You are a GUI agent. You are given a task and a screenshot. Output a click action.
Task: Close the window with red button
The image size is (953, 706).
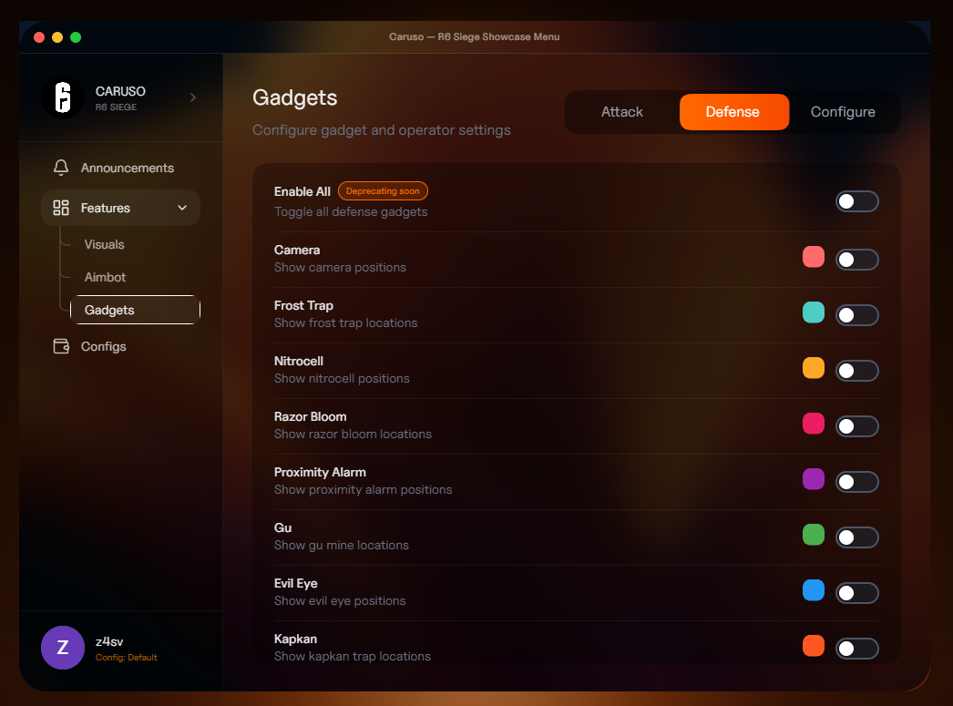coord(39,37)
